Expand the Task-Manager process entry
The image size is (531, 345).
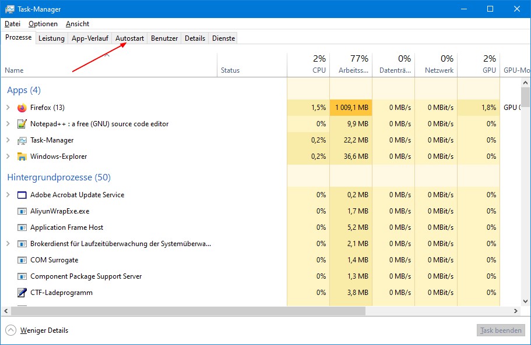tap(8, 140)
